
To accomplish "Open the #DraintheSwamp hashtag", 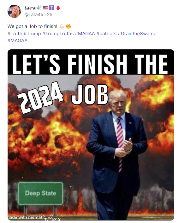I will [137, 34].
